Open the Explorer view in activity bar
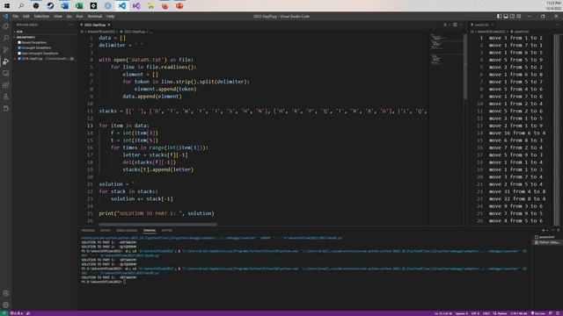Screen dimensions: 563x316 (x=6, y=26)
